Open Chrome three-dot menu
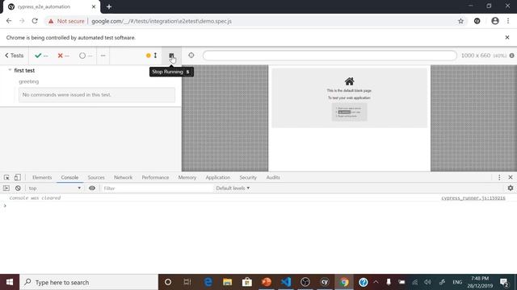Screen dimensions: 517x290 coord(508,21)
